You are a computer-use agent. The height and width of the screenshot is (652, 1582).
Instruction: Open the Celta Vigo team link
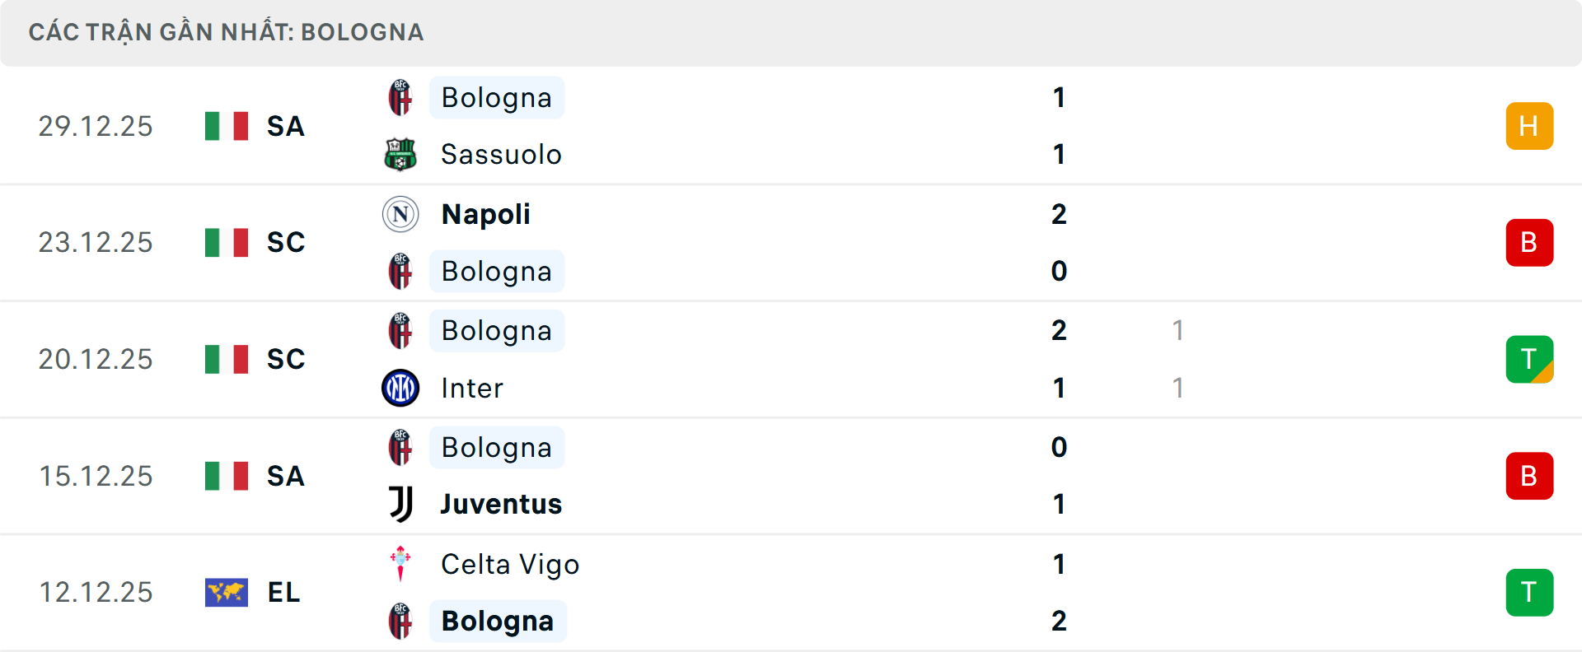510,564
